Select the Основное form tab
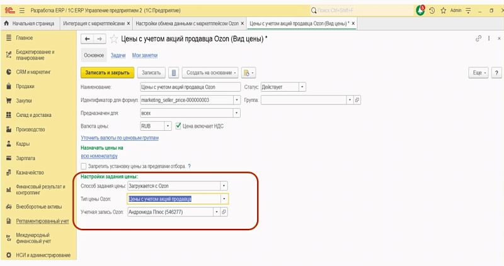Viewport: 504px width, 266px height. tap(94, 55)
